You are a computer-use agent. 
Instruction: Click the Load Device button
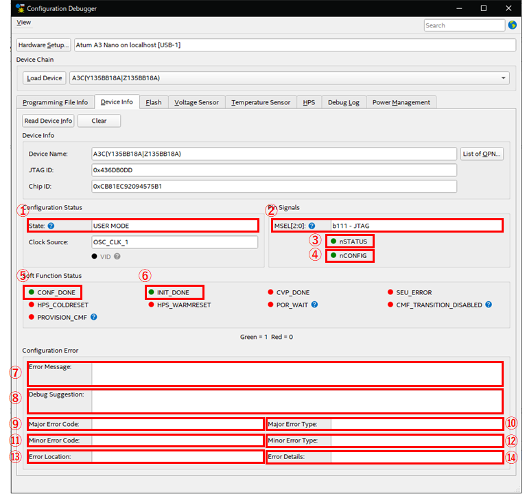point(45,78)
